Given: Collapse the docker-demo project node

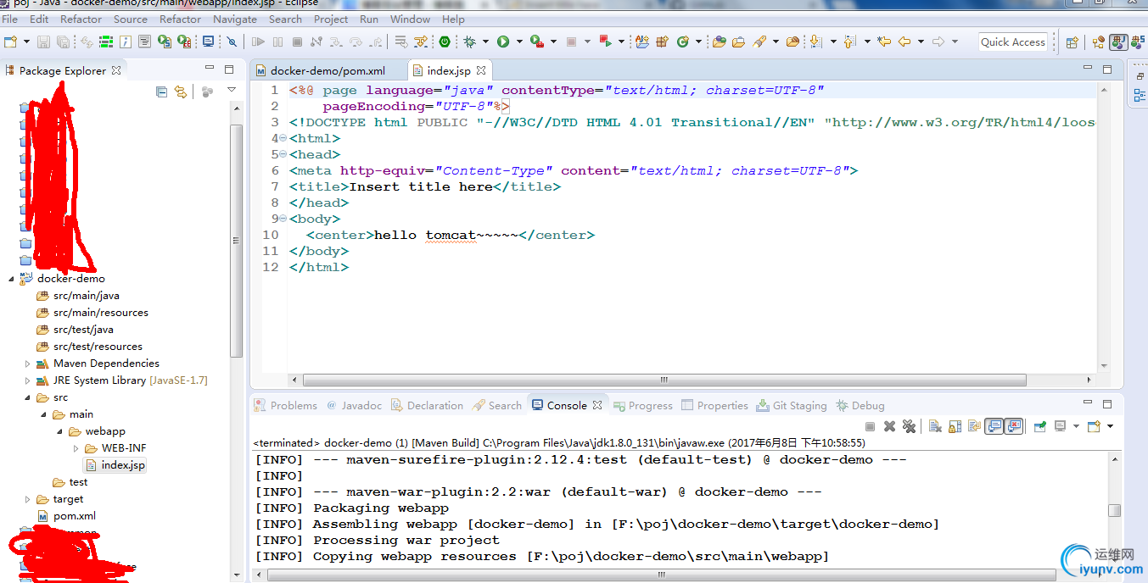Looking at the screenshot, I should click(11, 279).
